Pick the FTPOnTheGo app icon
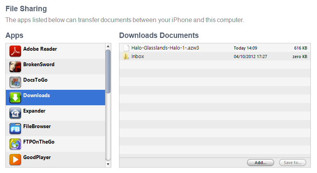317x173 pixels. click(x=15, y=144)
